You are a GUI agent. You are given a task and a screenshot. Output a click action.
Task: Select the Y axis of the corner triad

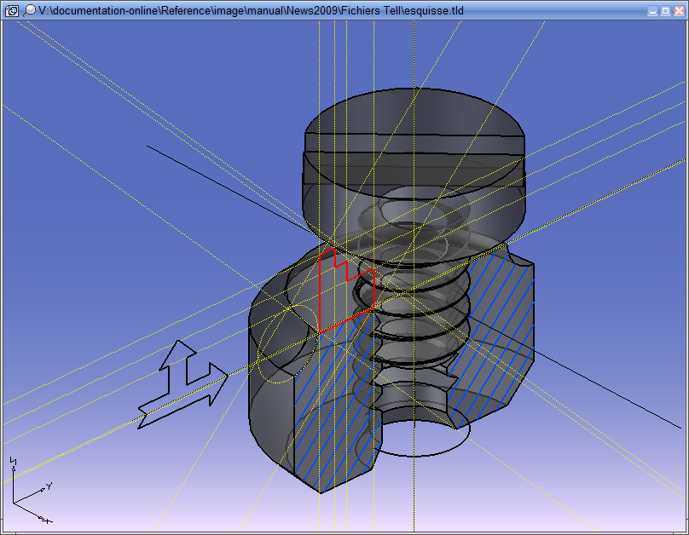click(34, 492)
